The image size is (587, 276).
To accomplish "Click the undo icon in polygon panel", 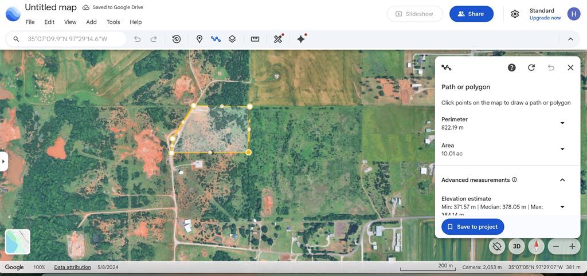I will click(x=551, y=67).
